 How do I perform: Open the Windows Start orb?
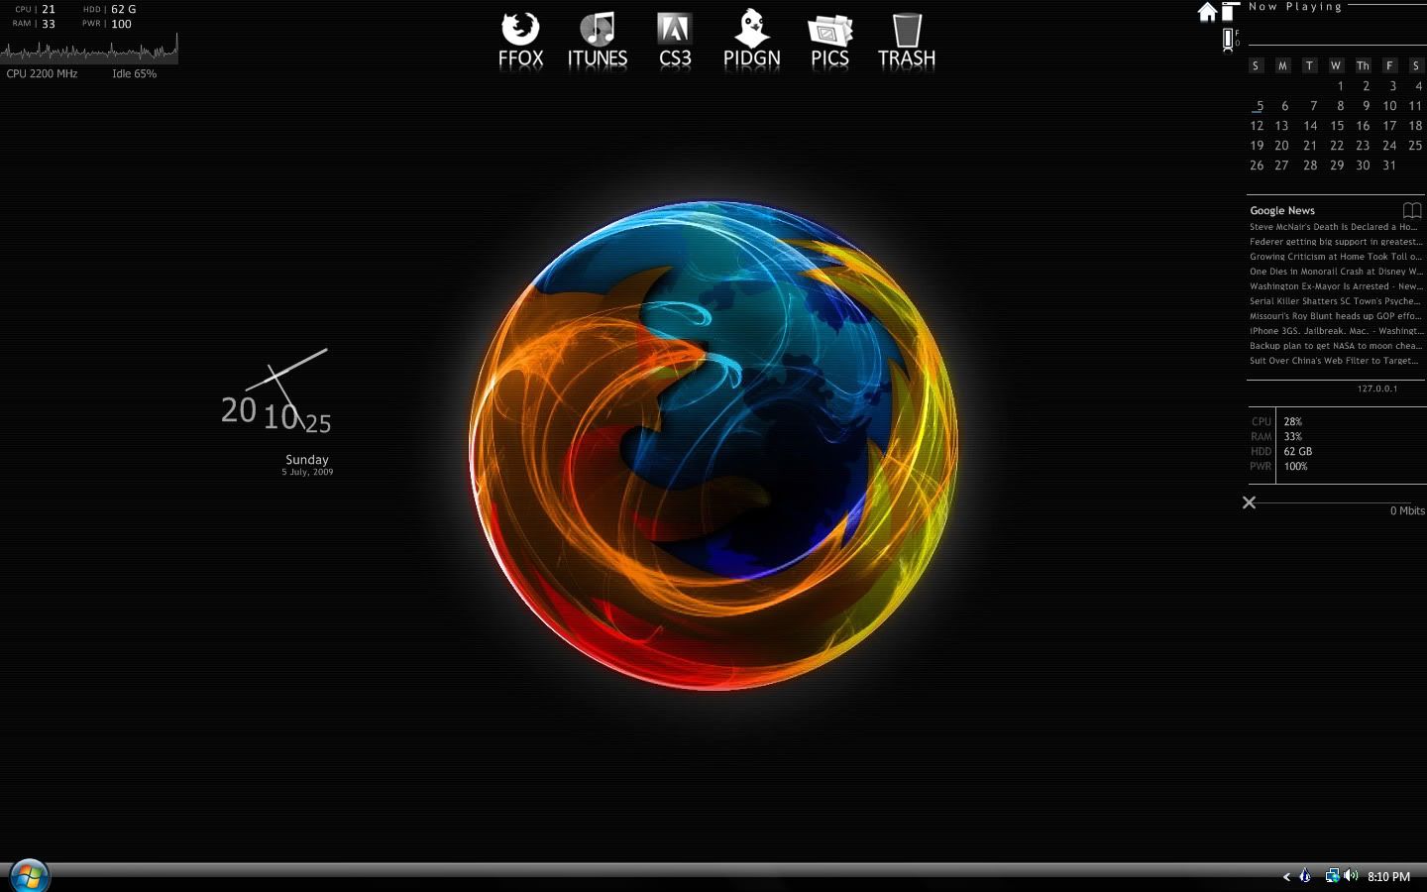click(x=29, y=876)
